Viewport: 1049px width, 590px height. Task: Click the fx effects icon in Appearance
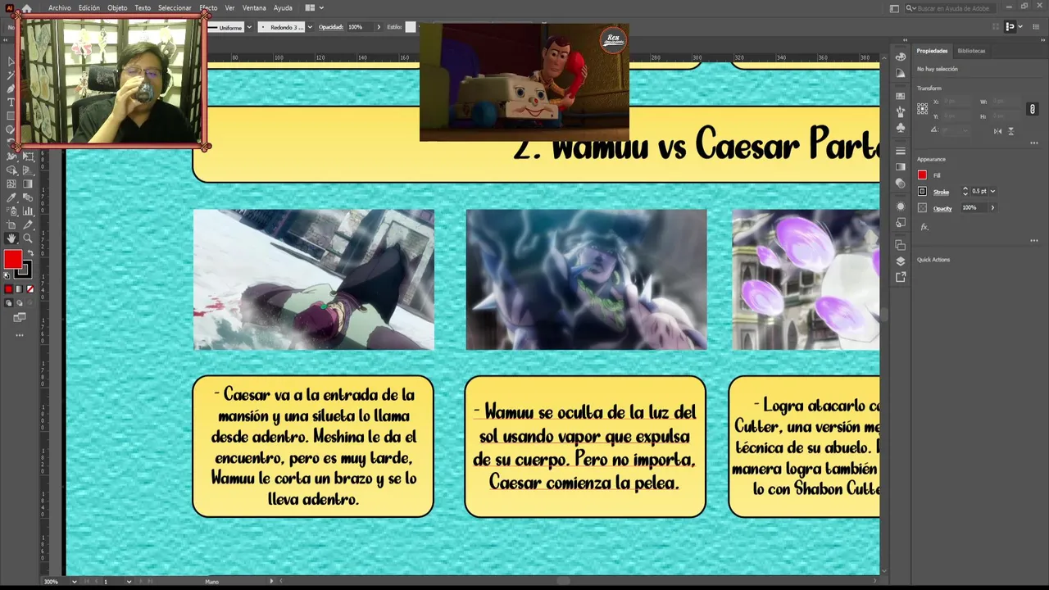(924, 227)
